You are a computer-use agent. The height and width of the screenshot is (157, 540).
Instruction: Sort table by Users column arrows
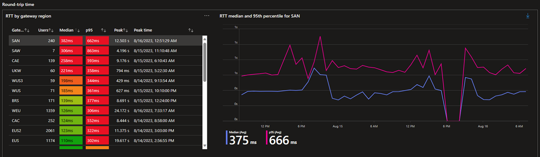click(51, 30)
